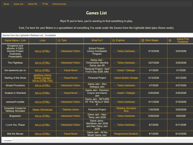
Task: Click published date 5/28/2026
Action: [181, 110]
